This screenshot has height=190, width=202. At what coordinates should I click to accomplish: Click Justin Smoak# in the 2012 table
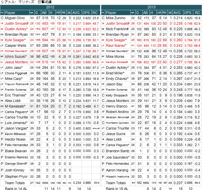[x=17, y=24]
